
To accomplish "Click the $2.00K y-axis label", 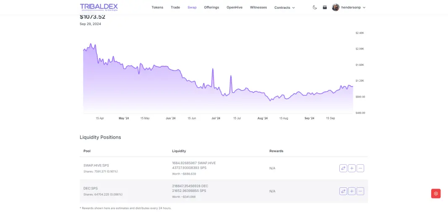I will [x=360, y=49].
